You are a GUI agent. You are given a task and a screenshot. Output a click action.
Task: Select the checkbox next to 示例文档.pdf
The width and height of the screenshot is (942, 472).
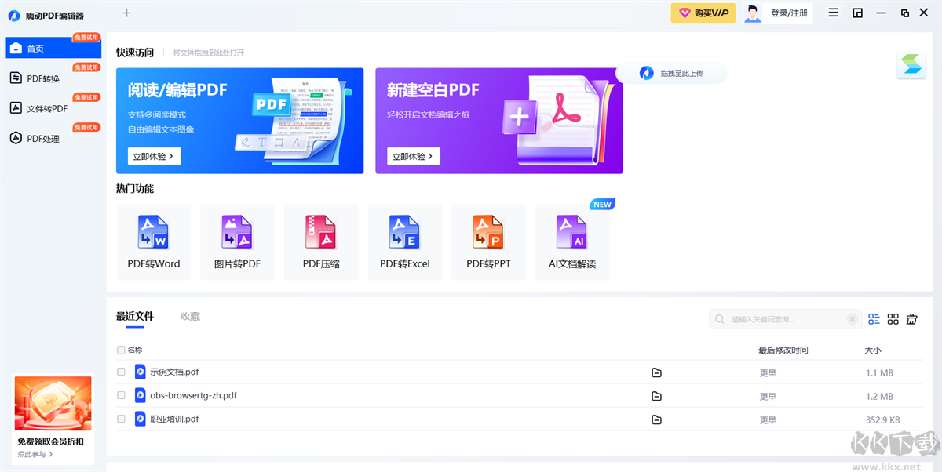click(121, 372)
